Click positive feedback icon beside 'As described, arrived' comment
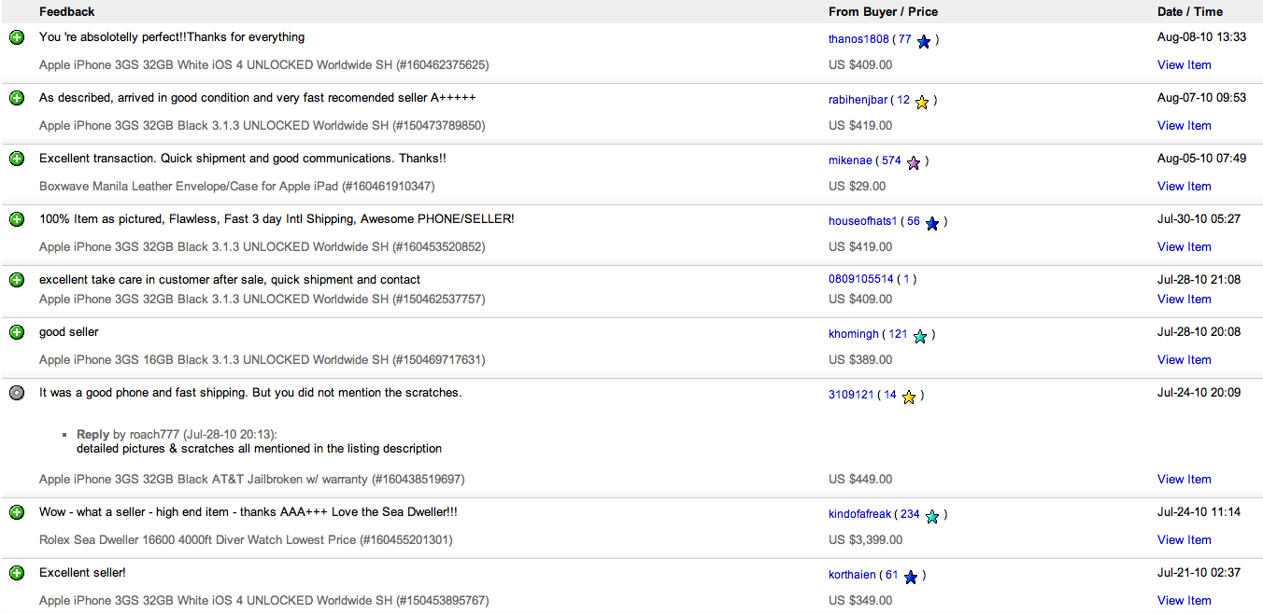Image resolution: width=1263 pixels, height=614 pixels. [x=17, y=98]
